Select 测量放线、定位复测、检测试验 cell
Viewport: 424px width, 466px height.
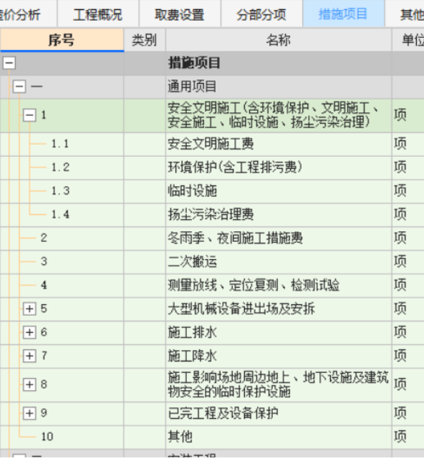(279, 286)
